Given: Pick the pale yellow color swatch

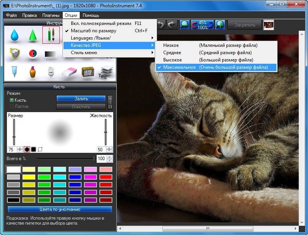Looking at the screenshot, I should 29,169.
